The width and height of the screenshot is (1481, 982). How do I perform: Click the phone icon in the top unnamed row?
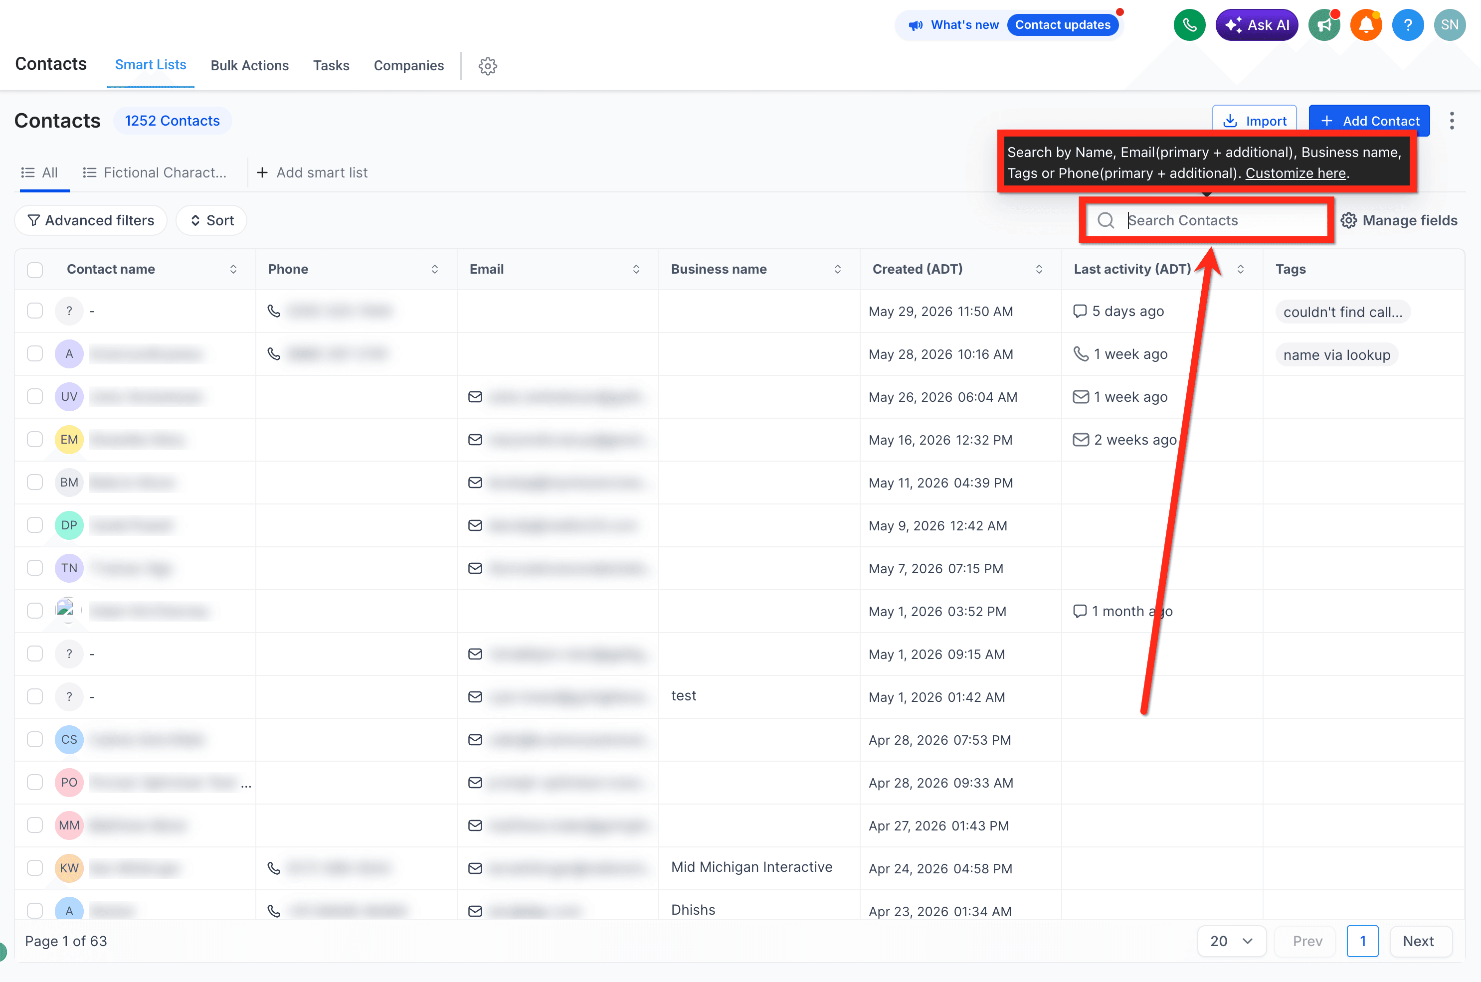[274, 311]
